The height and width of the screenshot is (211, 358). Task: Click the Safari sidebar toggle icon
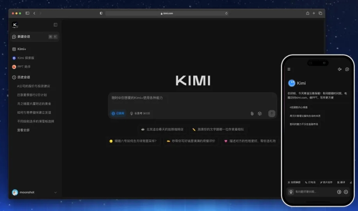pyautogui.click(x=27, y=13)
